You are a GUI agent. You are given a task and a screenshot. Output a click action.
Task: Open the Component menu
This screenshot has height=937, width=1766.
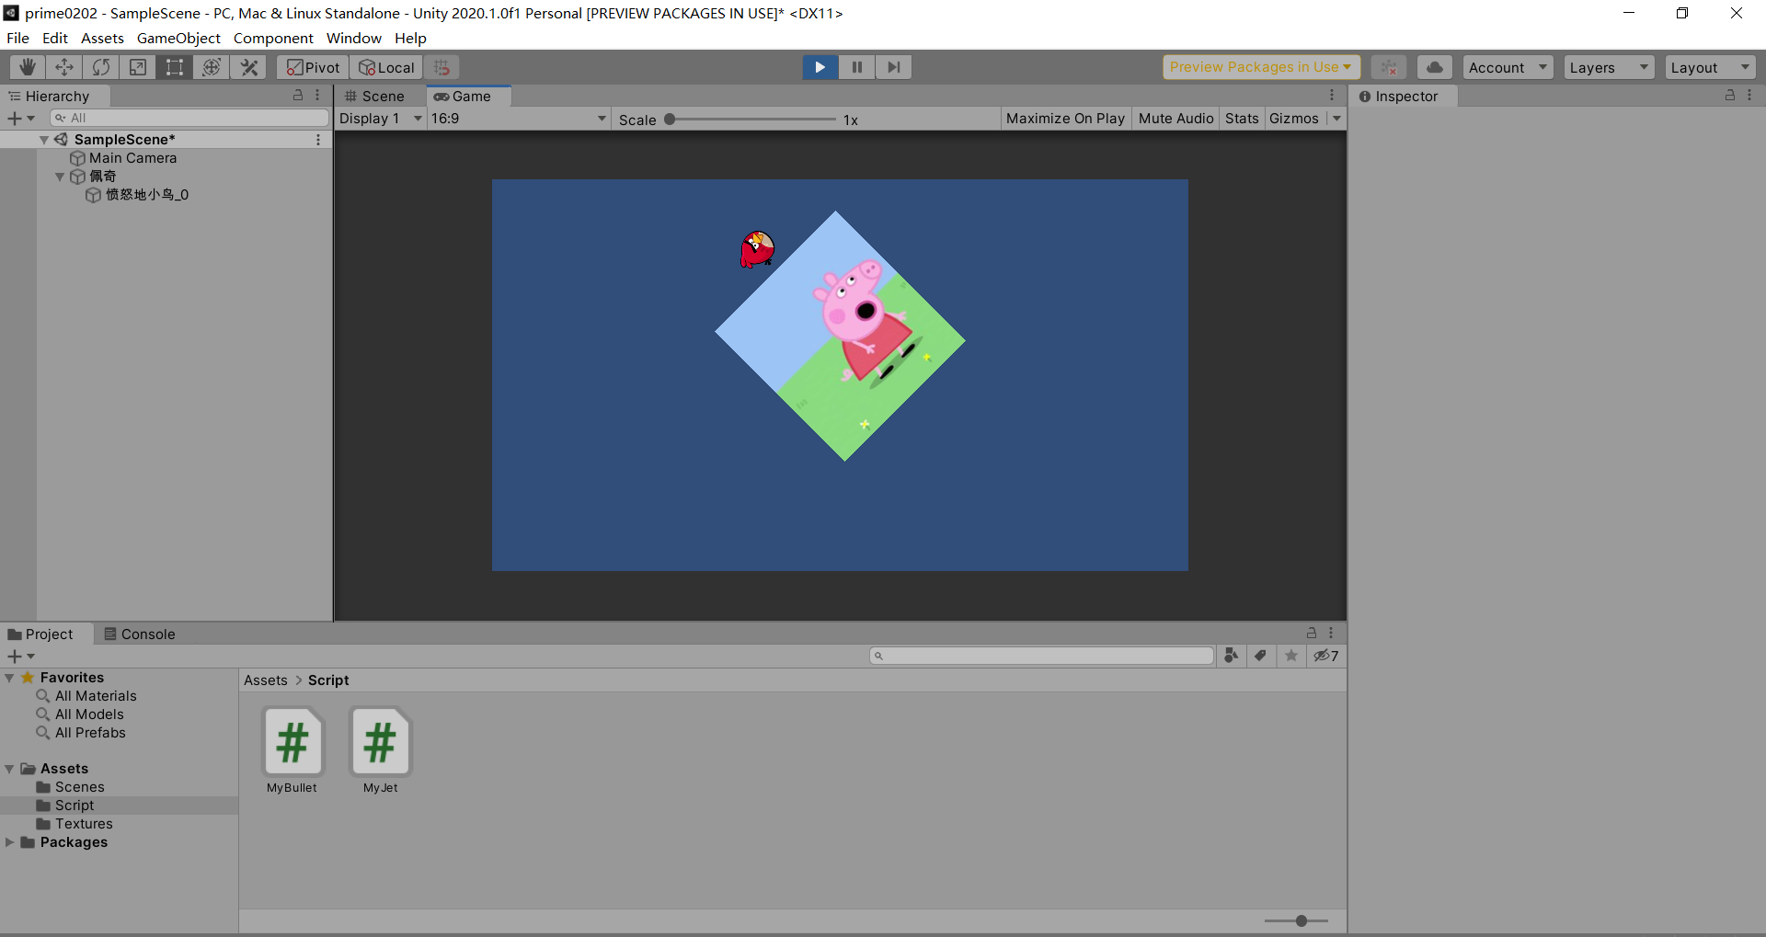(x=273, y=38)
